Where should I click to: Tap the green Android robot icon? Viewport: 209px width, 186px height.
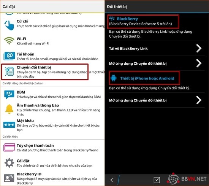114,78
